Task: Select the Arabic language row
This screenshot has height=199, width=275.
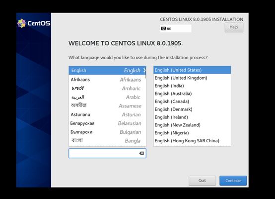Action: pyautogui.click(x=107, y=97)
